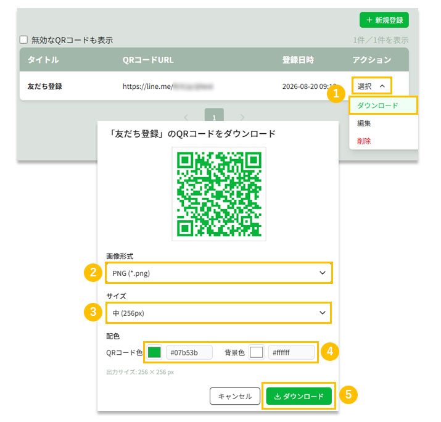Select page 1 in pagination
Viewport: 441px width, 422px height.
(x=214, y=115)
